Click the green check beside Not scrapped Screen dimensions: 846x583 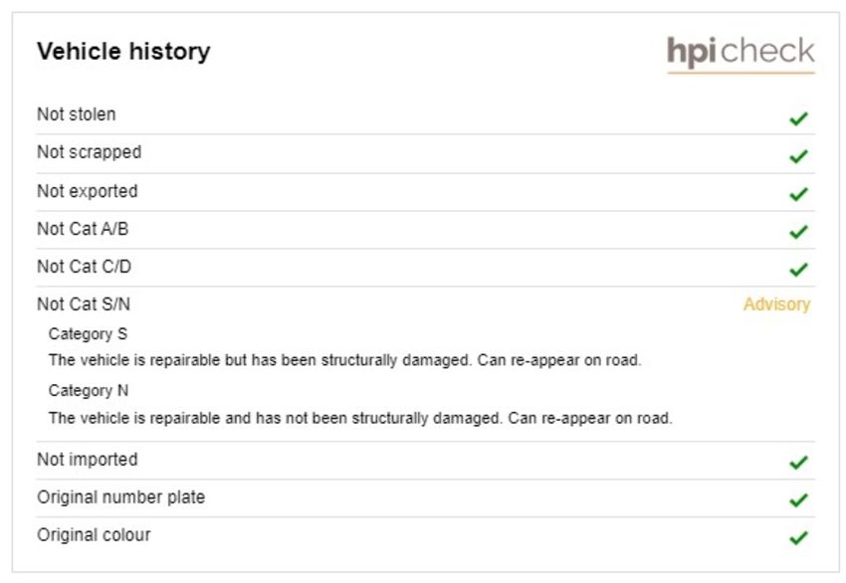point(798,156)
